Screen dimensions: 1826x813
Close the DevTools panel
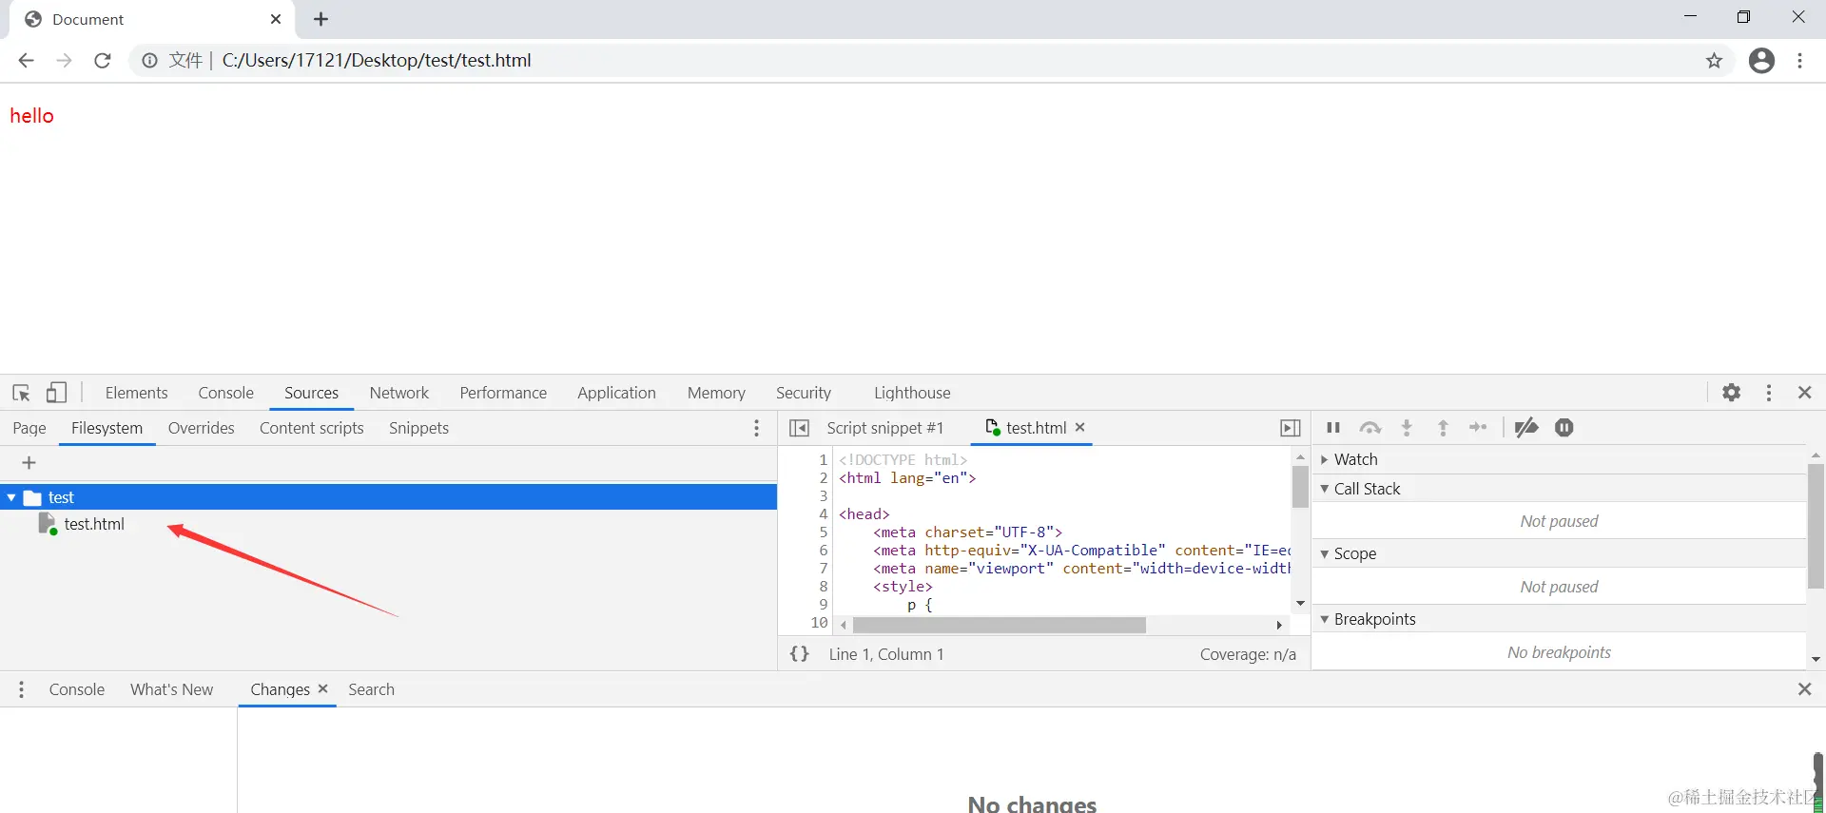(x=1804, y=393)
